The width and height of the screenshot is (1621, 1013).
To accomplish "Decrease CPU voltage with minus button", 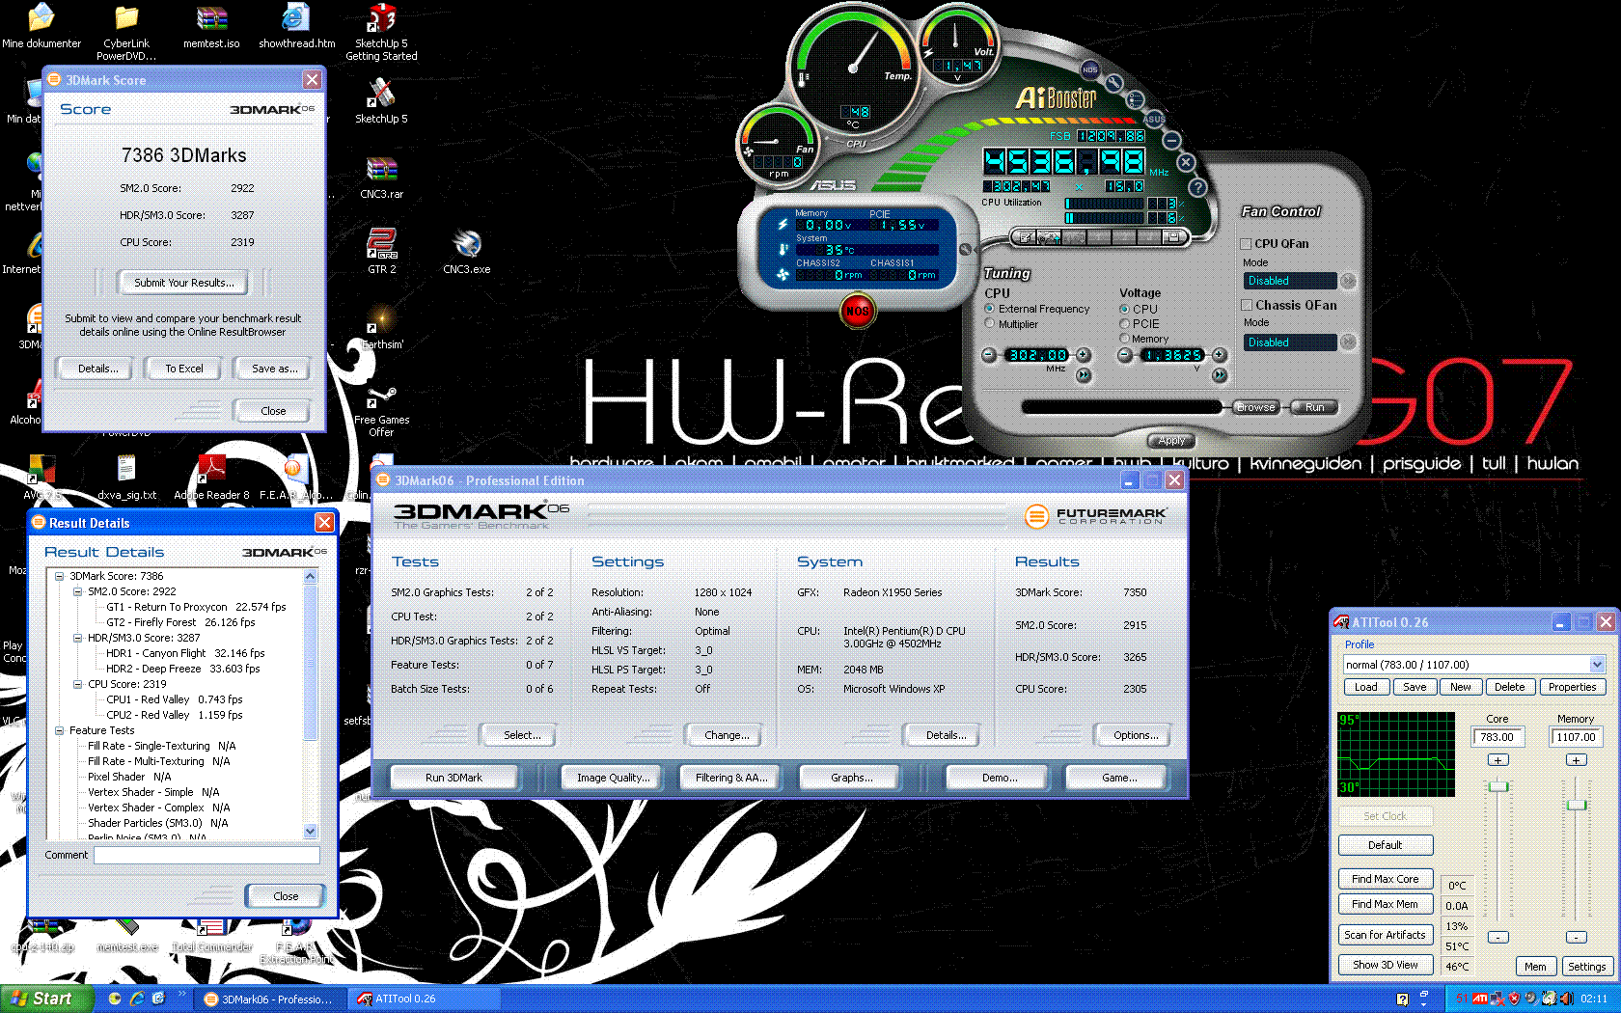I will [1124, 355].
